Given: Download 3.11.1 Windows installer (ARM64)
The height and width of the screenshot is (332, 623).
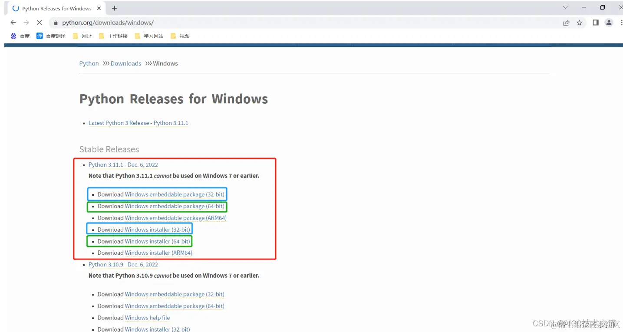Looking at the screenshot, I should pyautogui.click(x=158, y=253).
